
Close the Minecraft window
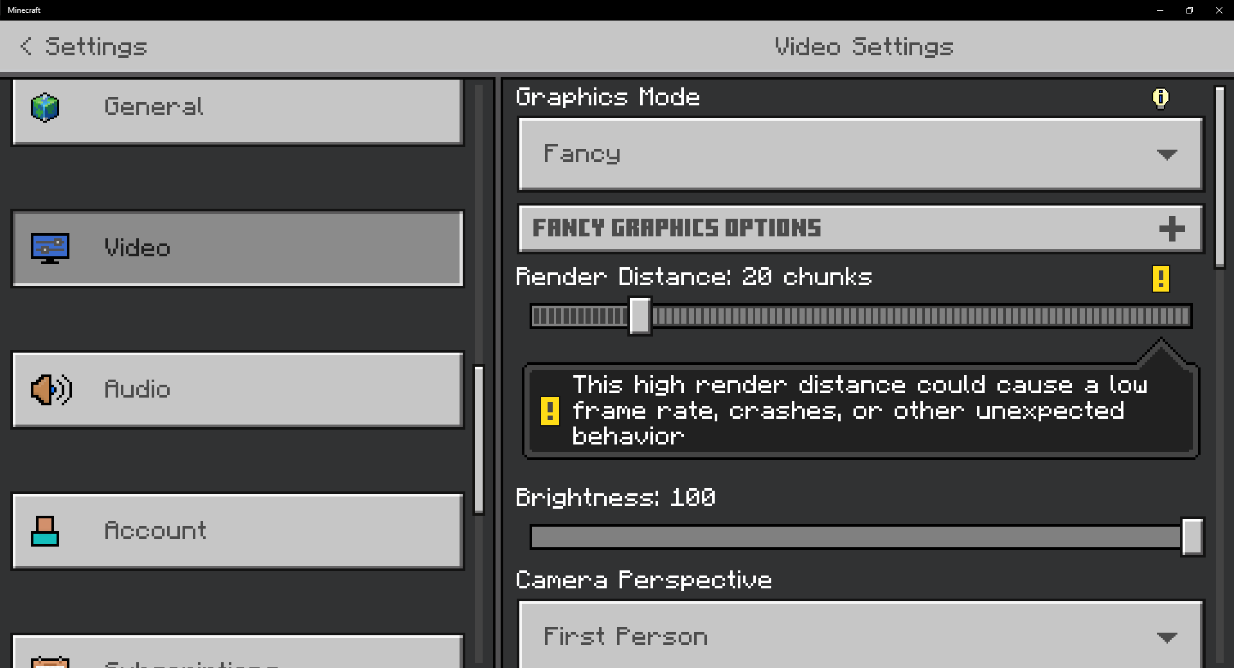pyautogui.click(x=1219, y=10)
